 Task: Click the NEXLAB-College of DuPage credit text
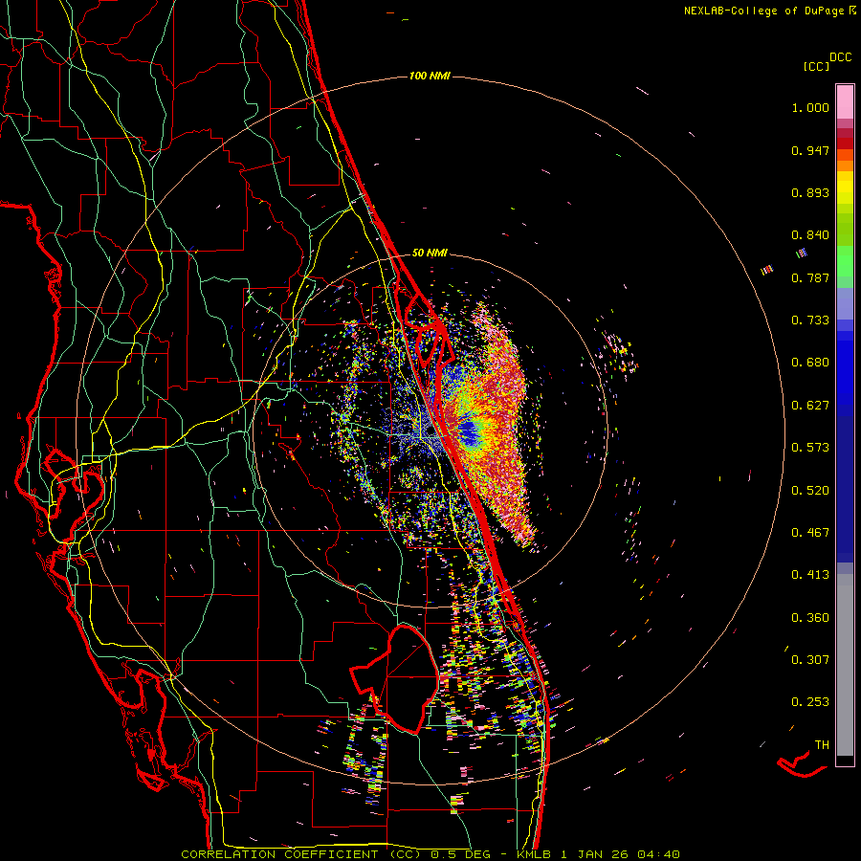coord(763,11)
